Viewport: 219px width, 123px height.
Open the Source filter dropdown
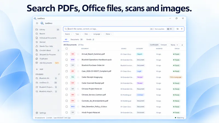pos(68,34)
